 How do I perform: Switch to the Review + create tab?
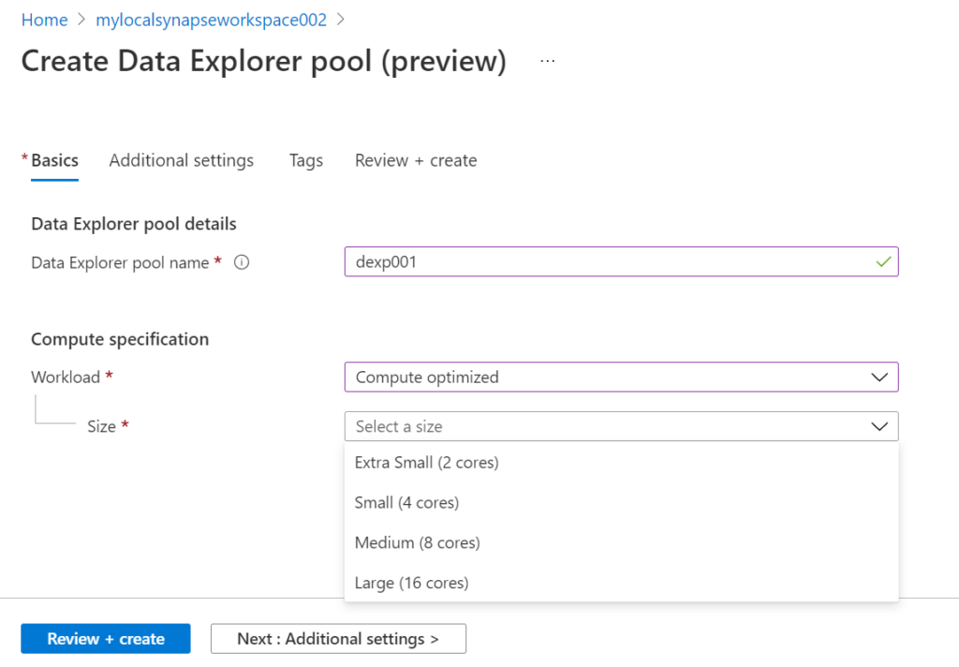pyautogui.click(x=415, y=160)
